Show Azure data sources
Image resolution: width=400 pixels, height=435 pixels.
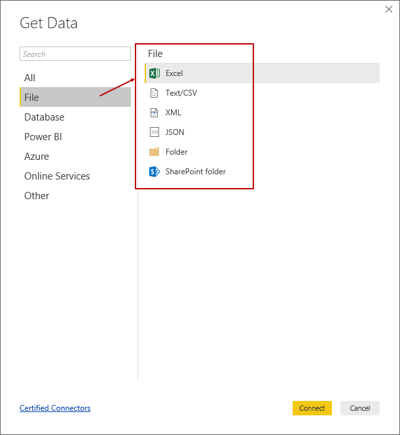[x=37, y=157]
